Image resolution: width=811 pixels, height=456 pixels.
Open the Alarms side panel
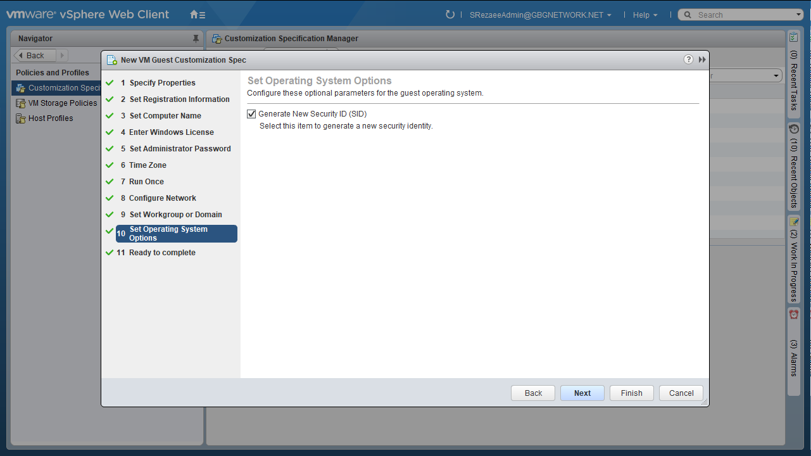794,345
